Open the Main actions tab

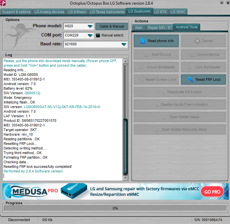139,28
